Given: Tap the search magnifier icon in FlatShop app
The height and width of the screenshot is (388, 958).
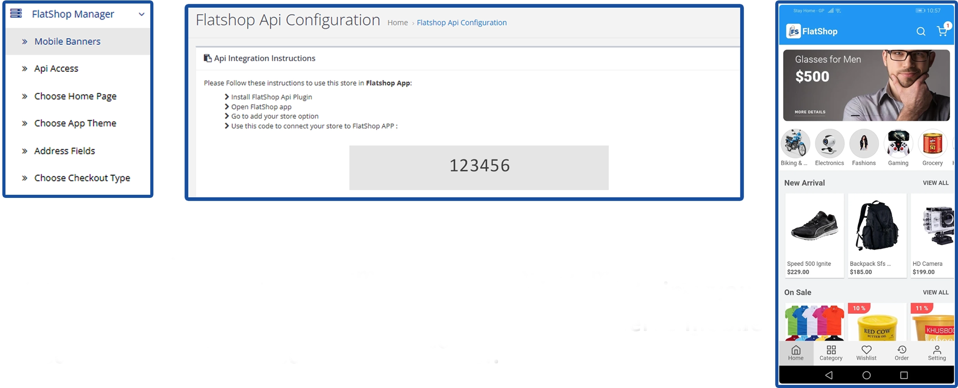Looking at the screenshot, I should (921, 32).
